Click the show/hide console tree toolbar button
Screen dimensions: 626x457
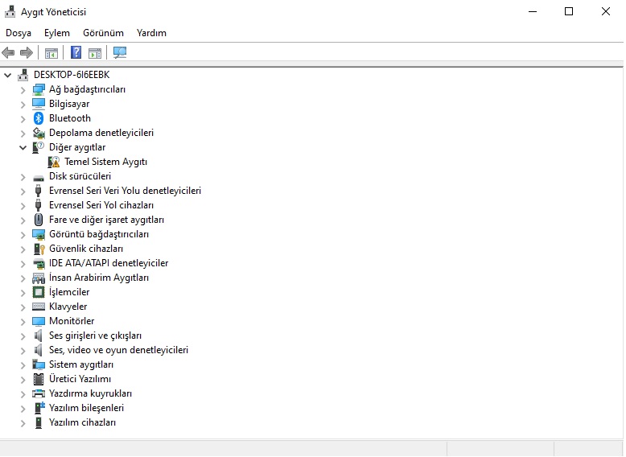(x=51, y=52)
